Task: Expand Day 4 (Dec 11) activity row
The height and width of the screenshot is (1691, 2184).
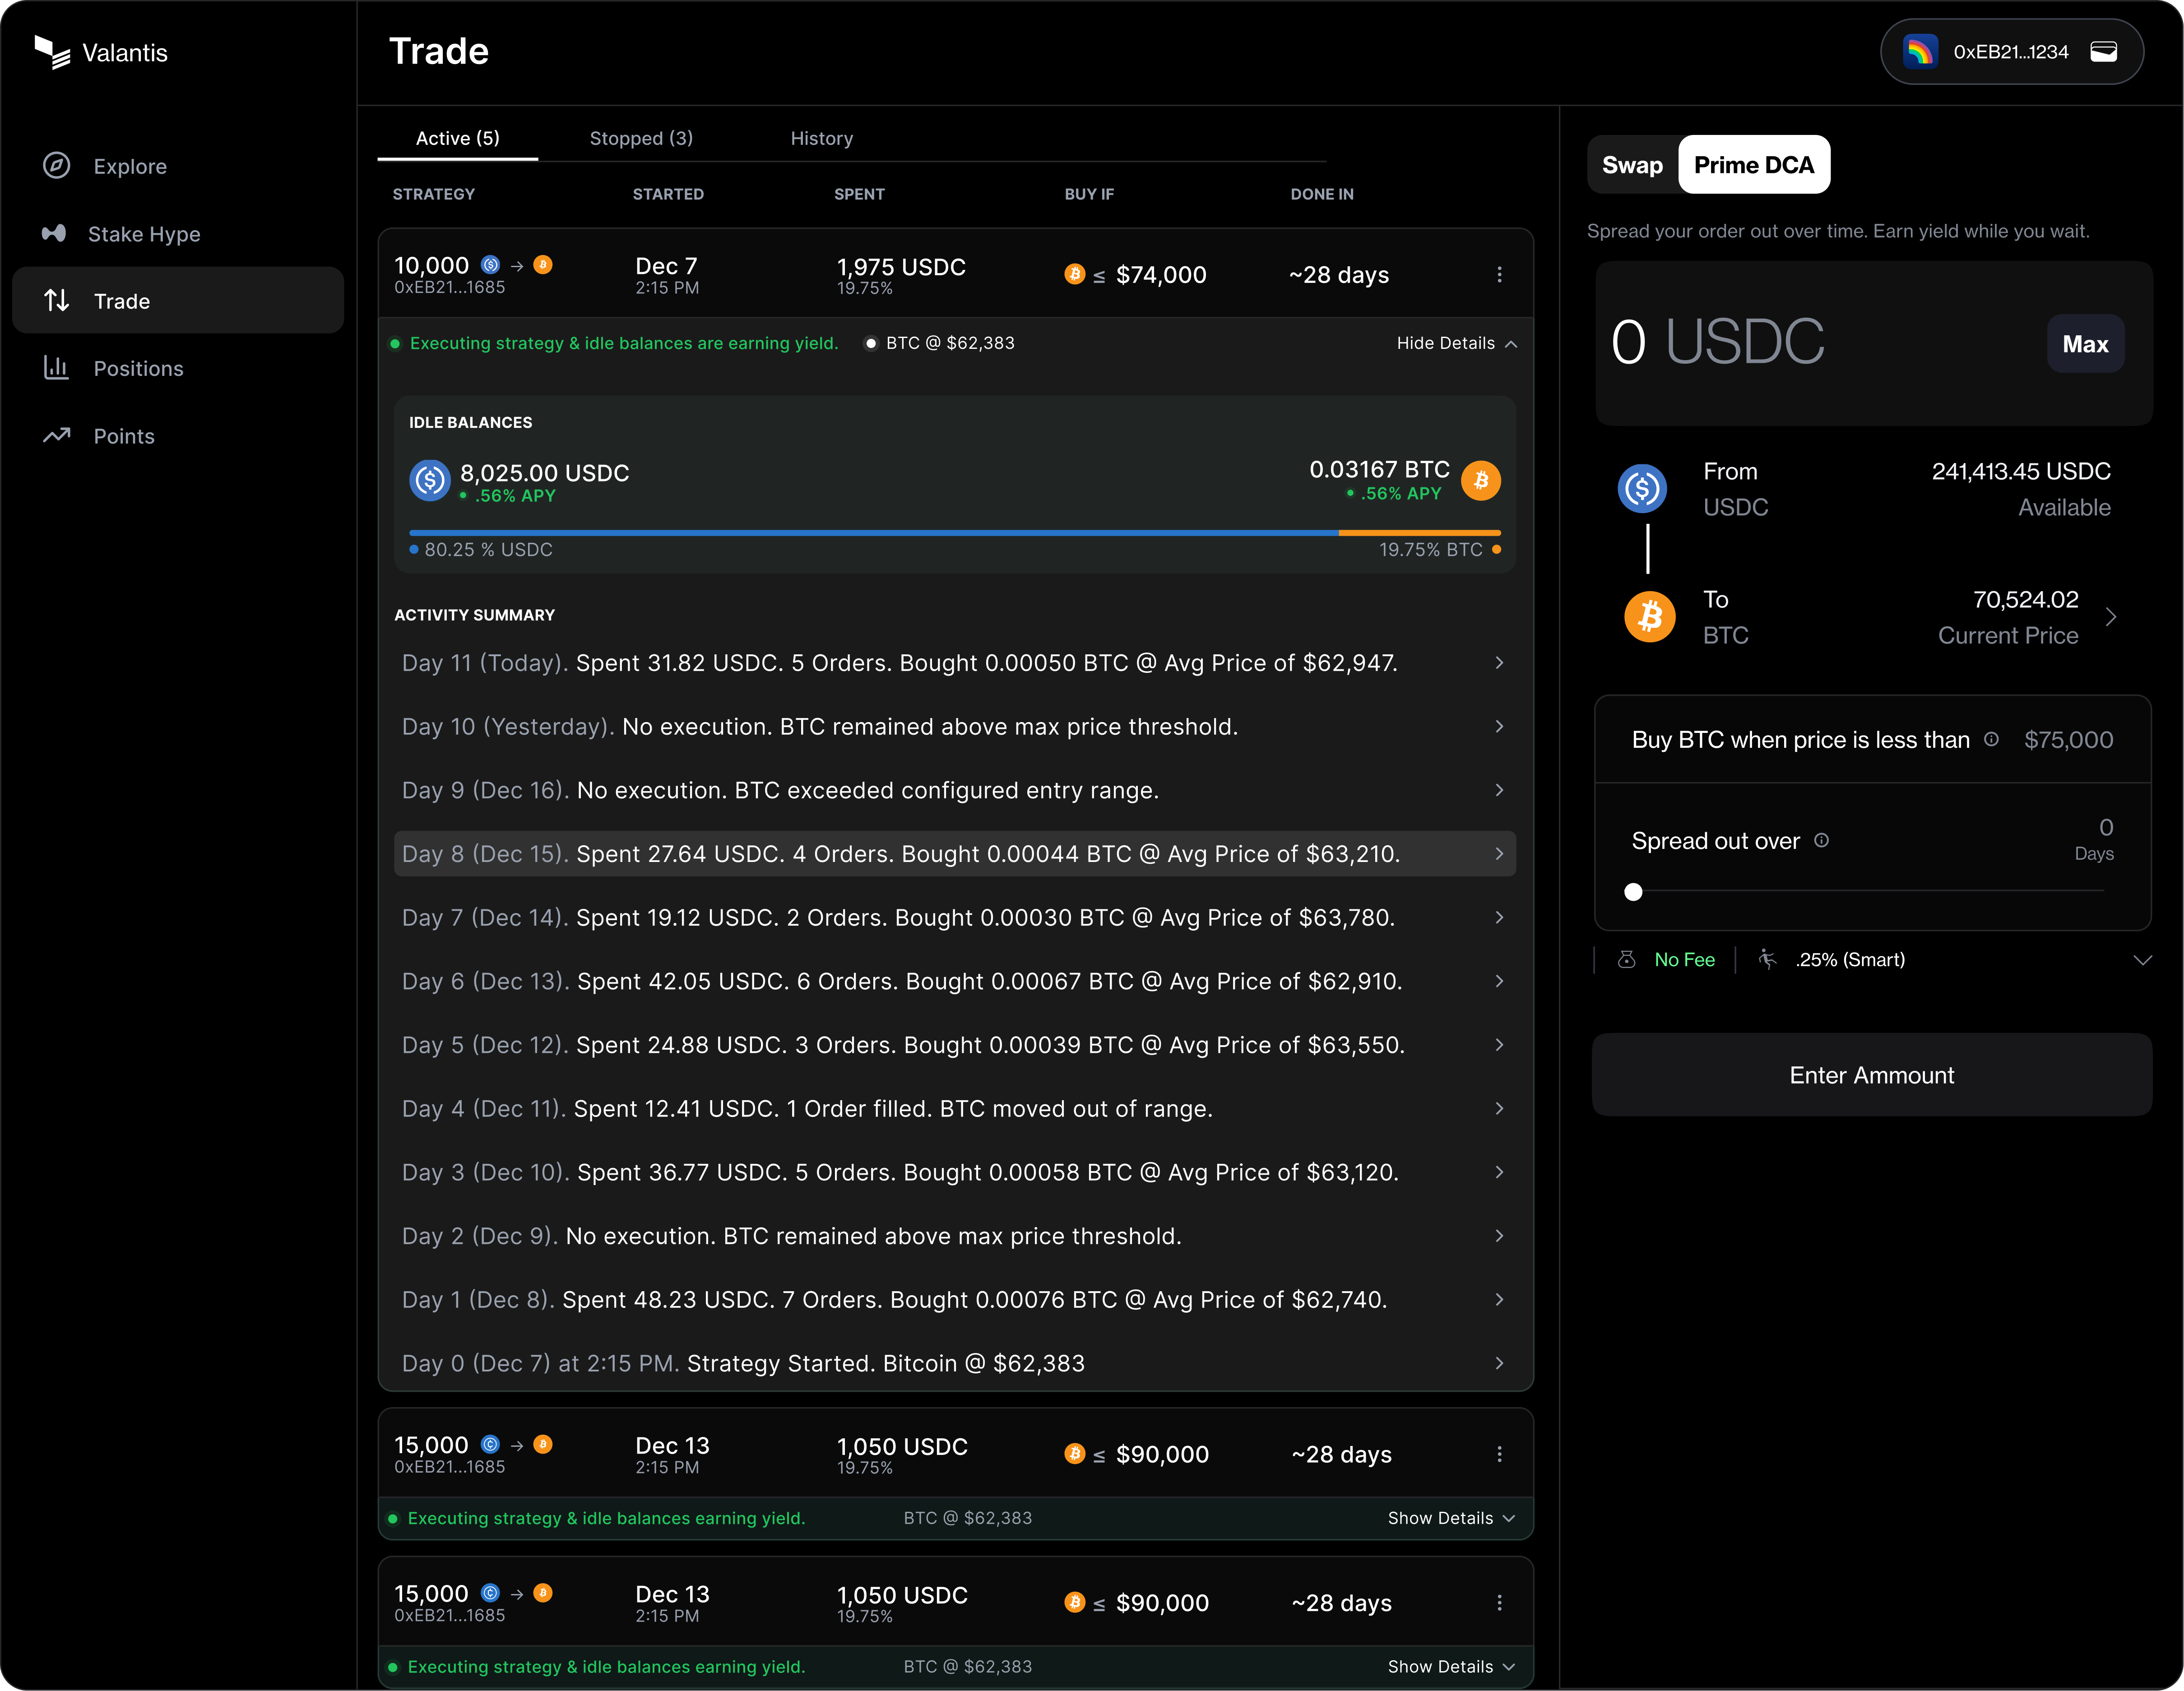Action: point(955,1109)
